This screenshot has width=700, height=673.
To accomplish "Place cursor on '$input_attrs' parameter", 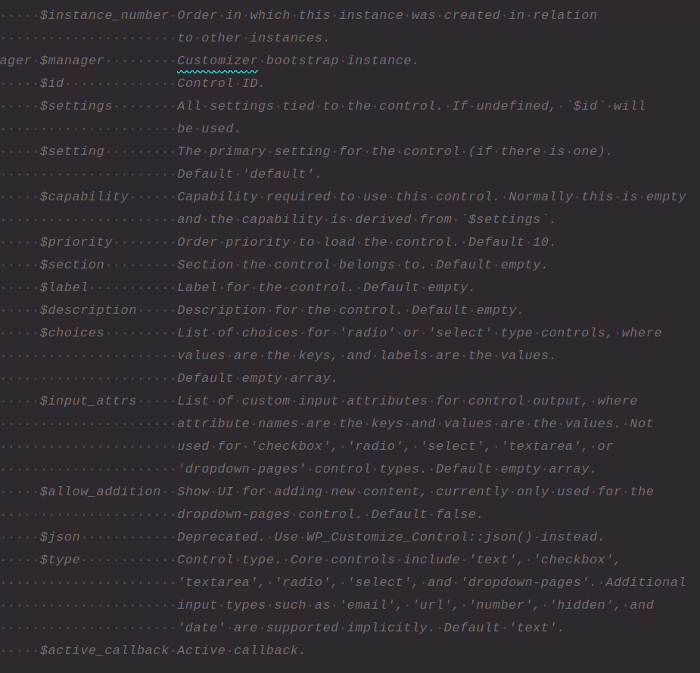I will (x=88, y=401).
